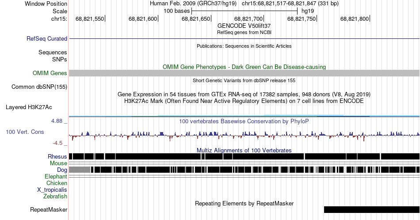The width and height of the screenshot is (420, 220).
Task: Click the SNPs track label
Action: pyautogui.click(x=60, y=59)
